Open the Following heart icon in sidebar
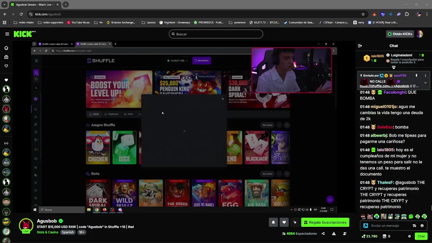The width and height of the screenshot is (432, 243). pyautogui.click(x=6, y=66)
